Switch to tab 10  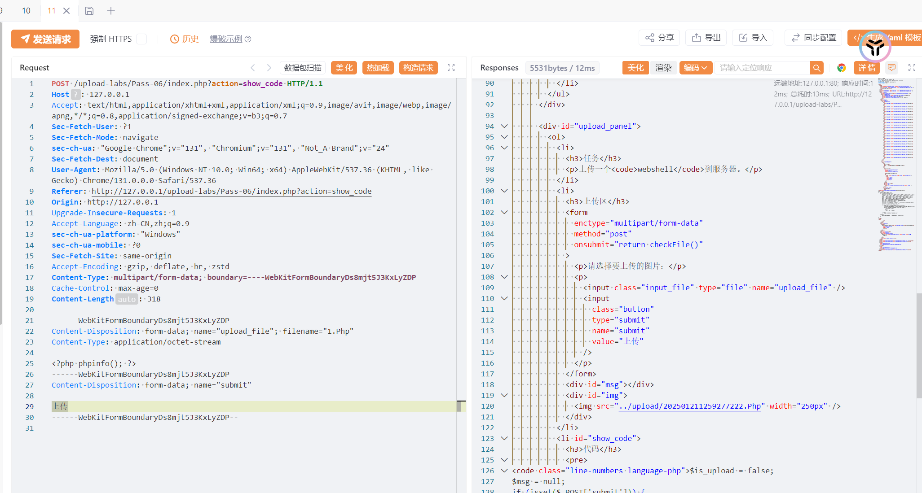coord(26,11)
